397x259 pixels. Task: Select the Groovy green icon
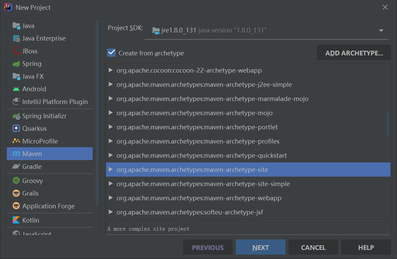pos(16,181)
